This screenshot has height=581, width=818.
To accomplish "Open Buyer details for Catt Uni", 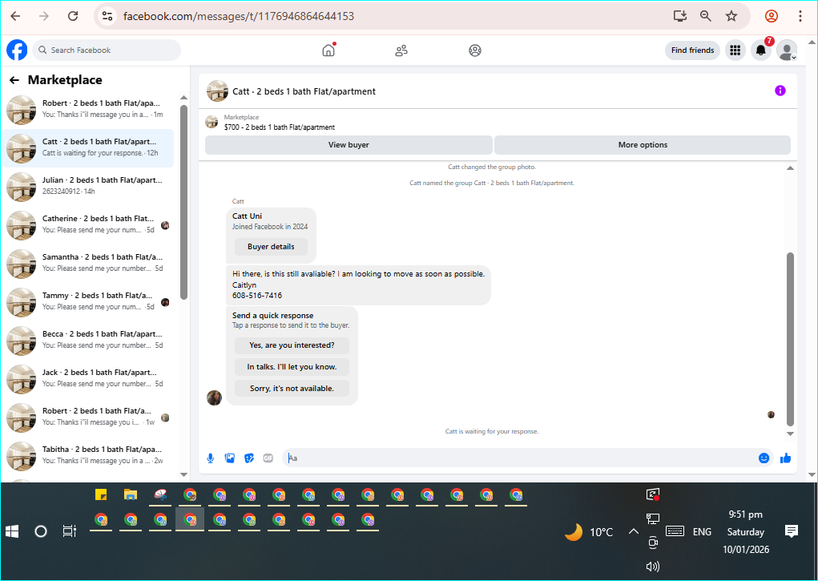I will [271, 246].
